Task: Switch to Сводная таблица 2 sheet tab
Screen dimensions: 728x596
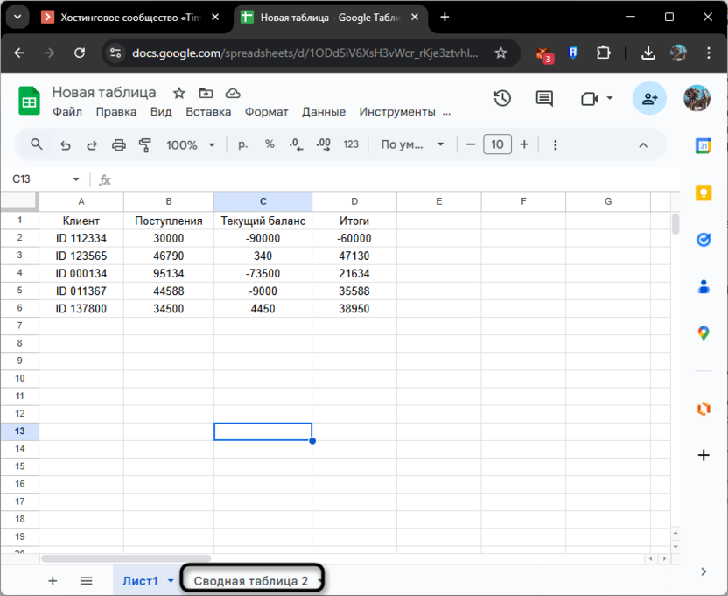Action: (250, 581)
